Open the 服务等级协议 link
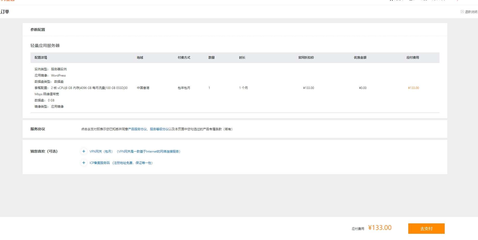 point(159,129)
